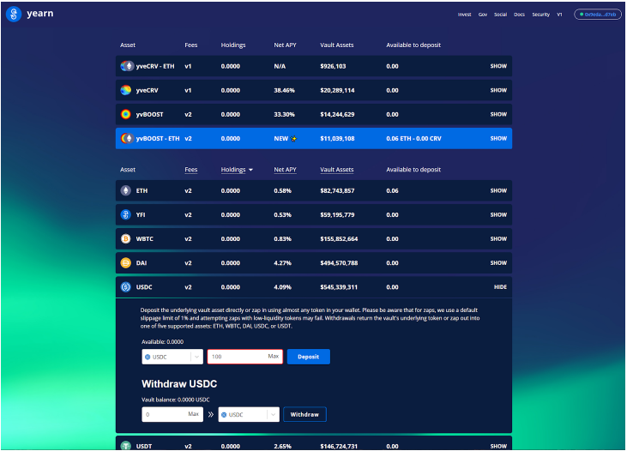Show the DAI vault details
The height and width of the screenshot is (451, 627).
coord(498,262)
